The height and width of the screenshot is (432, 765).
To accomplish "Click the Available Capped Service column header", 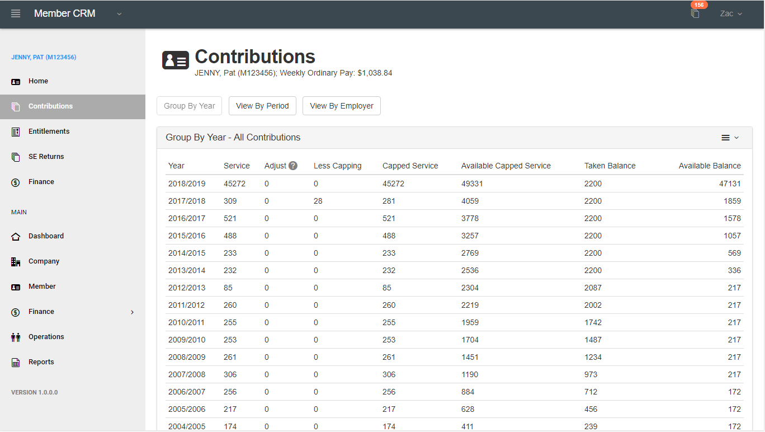I will pyautogui.click(x=506, y=166).
